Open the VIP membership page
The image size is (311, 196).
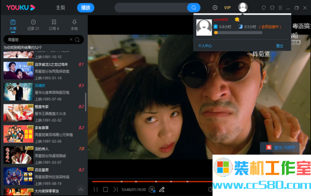tap(228, 8)
